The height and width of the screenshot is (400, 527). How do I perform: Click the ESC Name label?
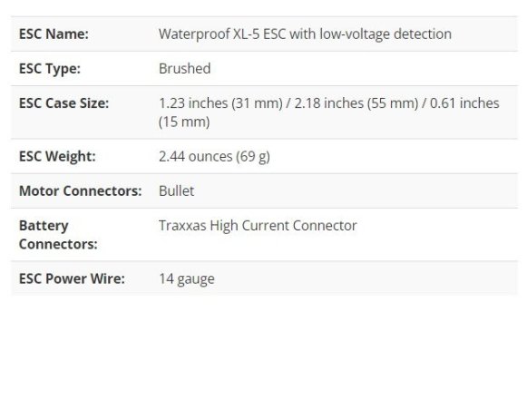(x=54, y=34)
